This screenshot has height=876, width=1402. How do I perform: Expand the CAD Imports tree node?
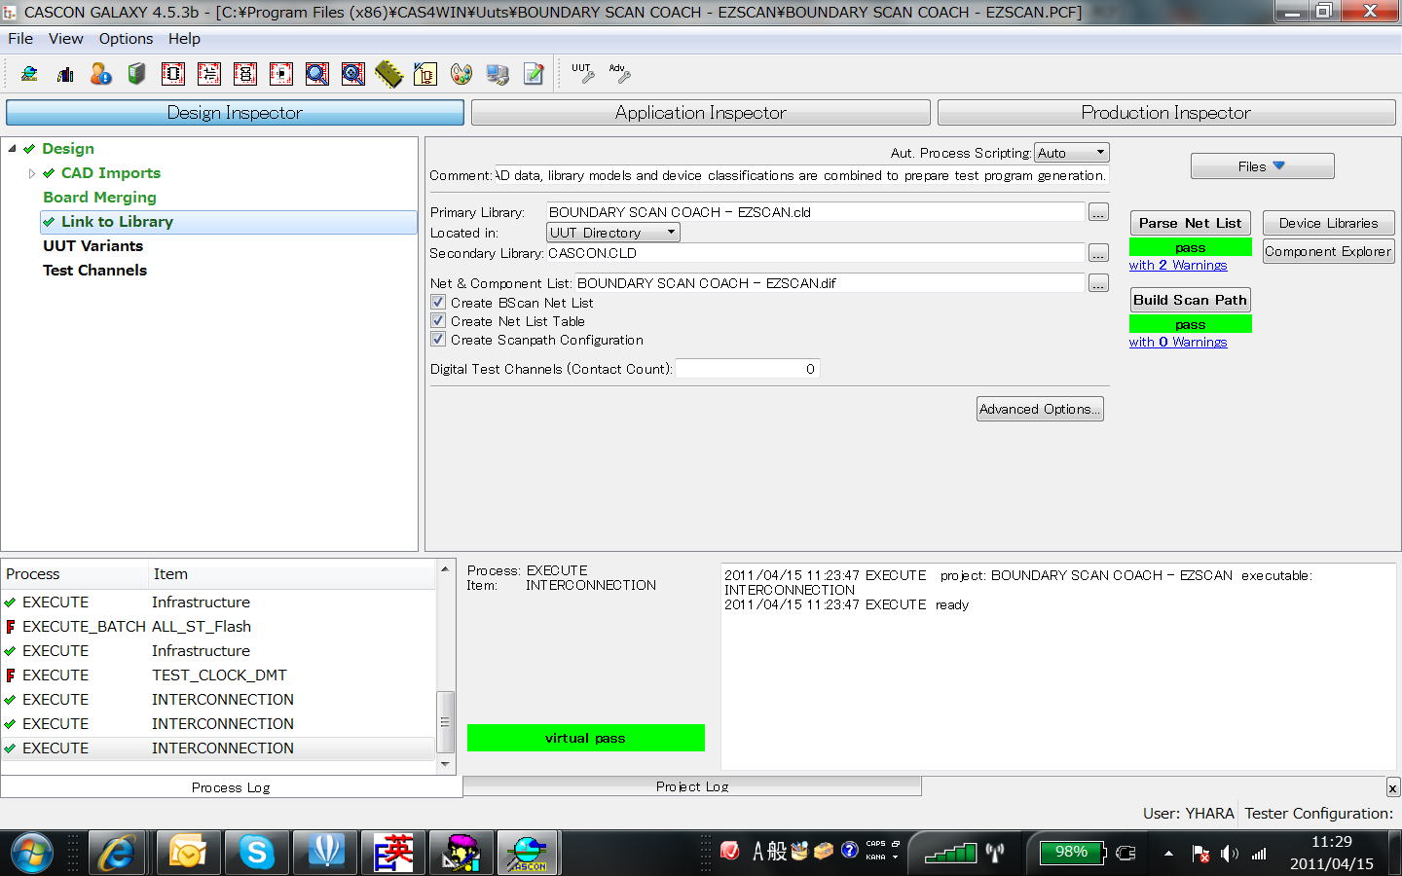[x=32, y=173]
